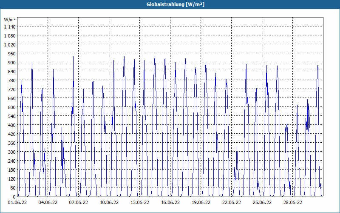Screen dimensions: 340x213
Task: Click the 0 y-axis label
Action: pyautogui.click(x=14, y=197)
